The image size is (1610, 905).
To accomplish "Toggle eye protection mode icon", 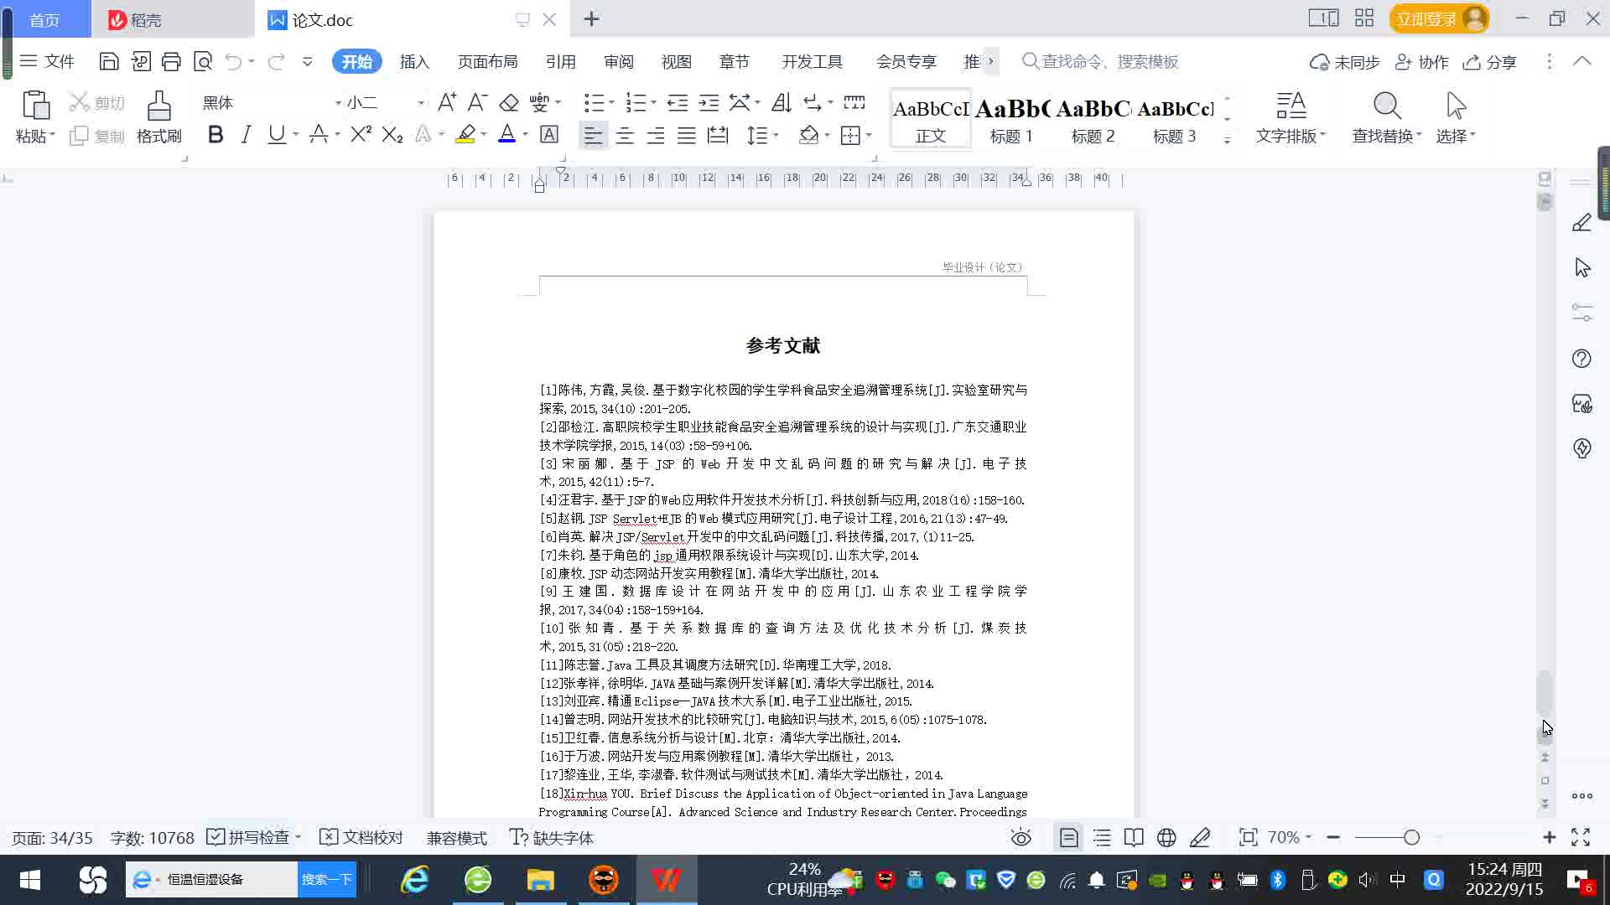I will point(1021,837).
